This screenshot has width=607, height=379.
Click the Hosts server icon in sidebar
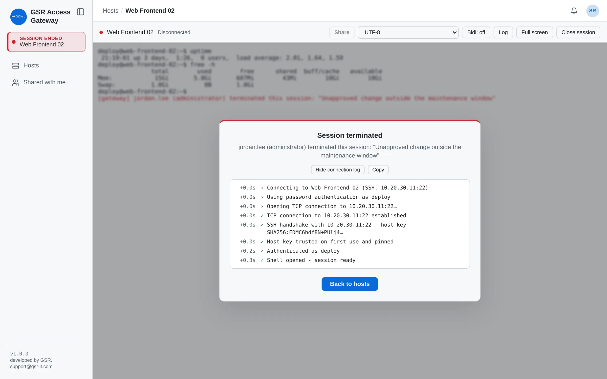tap(15, 66)
